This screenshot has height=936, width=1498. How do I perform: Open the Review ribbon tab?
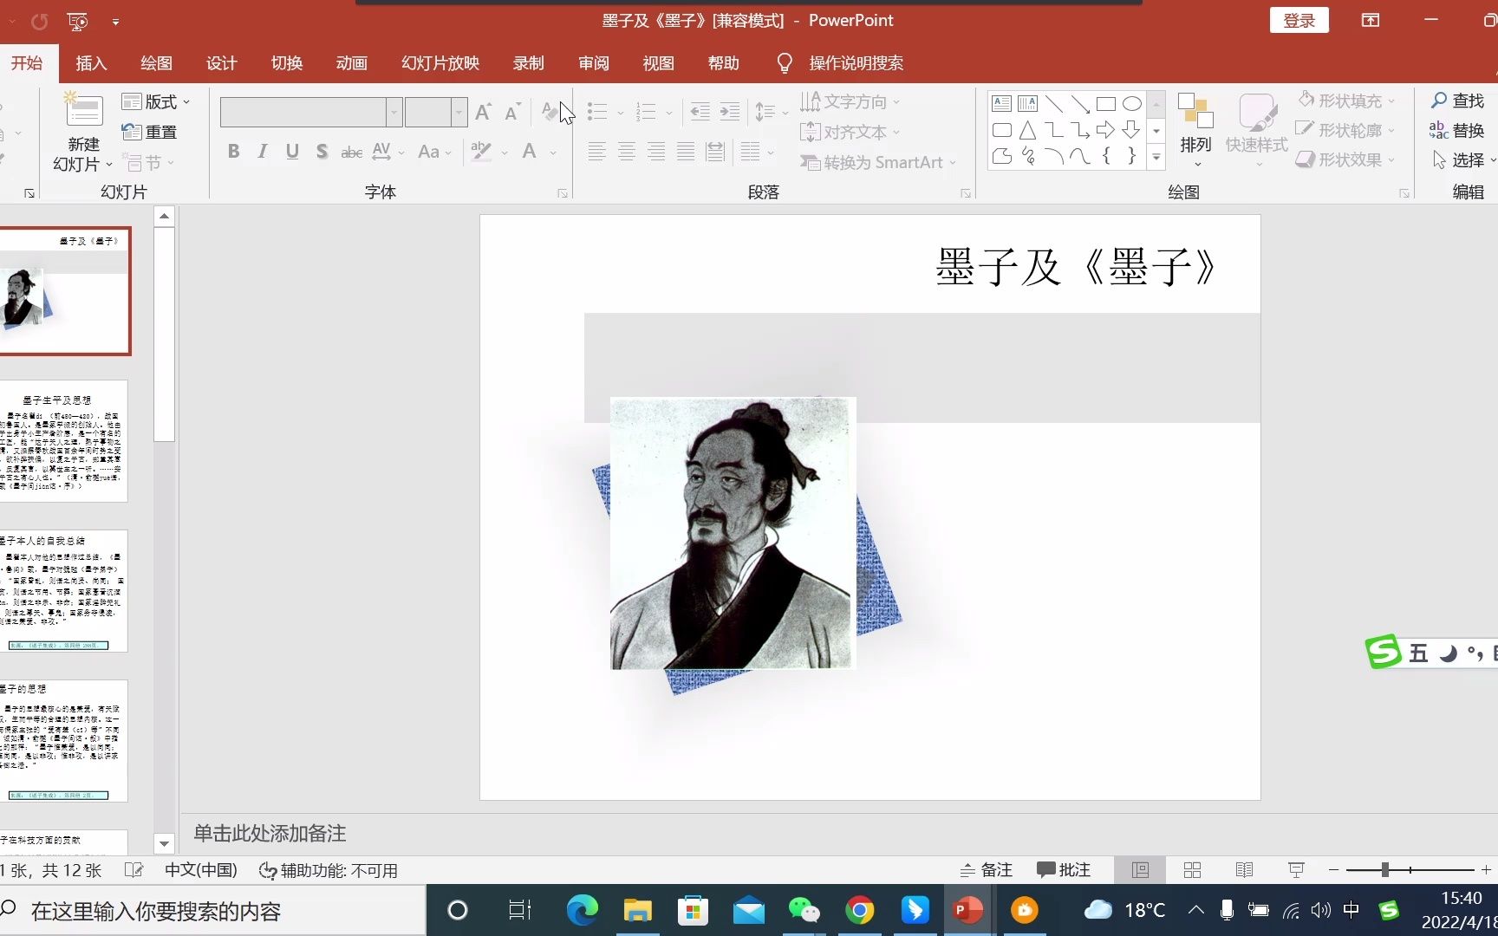[x=594, y=63]
